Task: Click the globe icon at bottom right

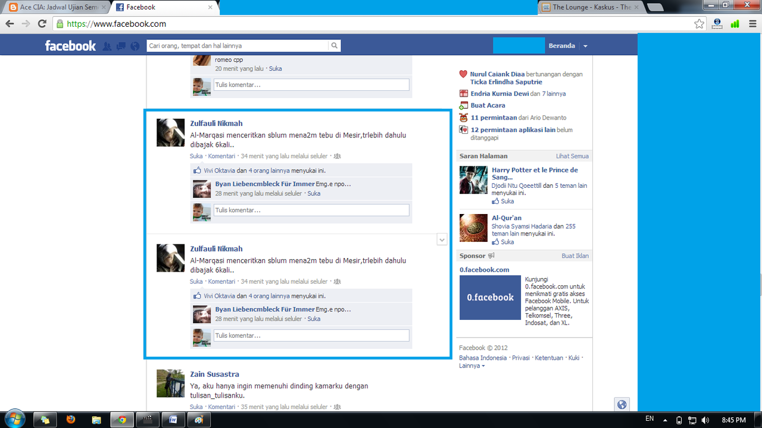Action: pos(622,404)
